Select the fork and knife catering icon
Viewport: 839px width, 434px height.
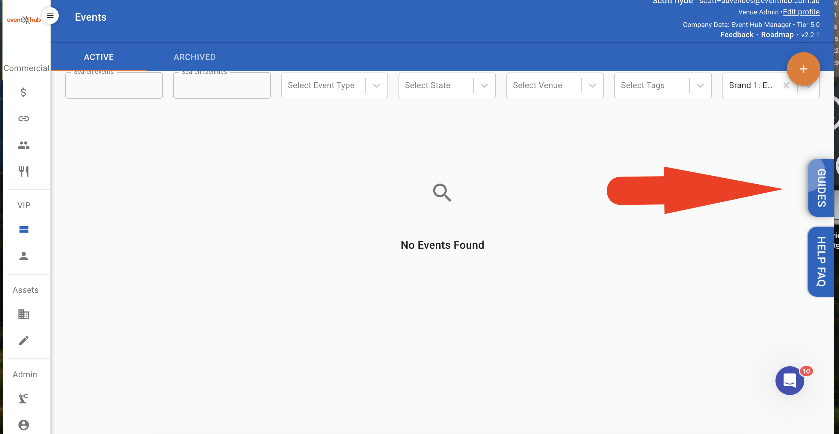point(23,171)
